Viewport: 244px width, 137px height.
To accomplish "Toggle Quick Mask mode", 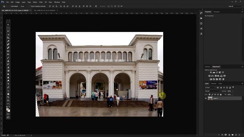I will (x=8, y=114).
